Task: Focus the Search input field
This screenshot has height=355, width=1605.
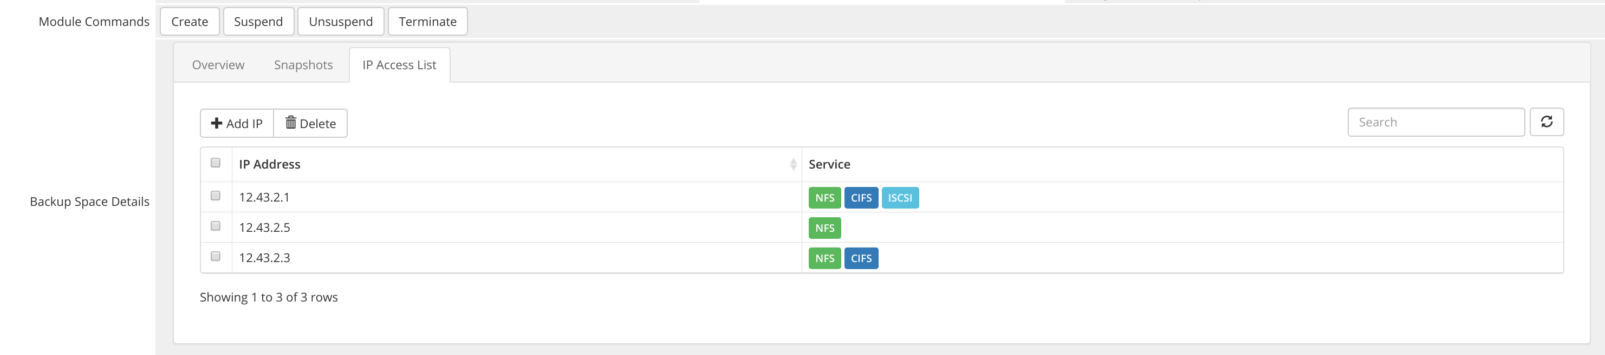Action: [1435, 122]
